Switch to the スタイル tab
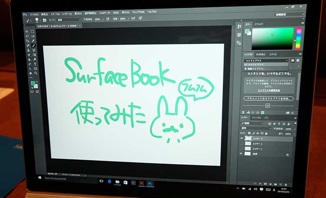Screen dimensions: 326x198 [x=273, y=54]
